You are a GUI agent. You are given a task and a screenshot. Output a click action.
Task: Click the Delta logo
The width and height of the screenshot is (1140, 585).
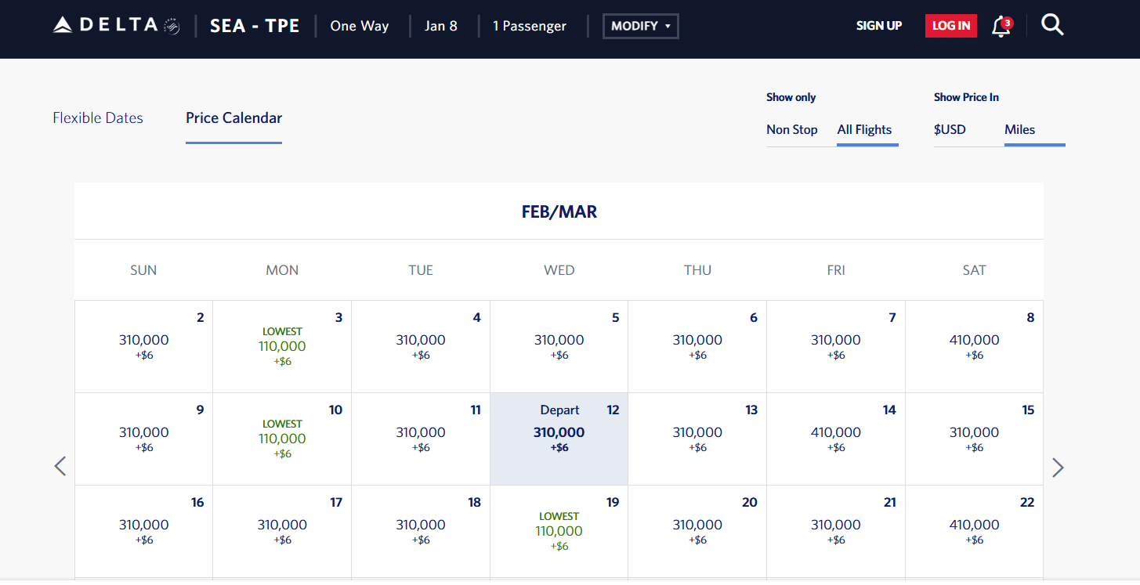click(116, 26)
